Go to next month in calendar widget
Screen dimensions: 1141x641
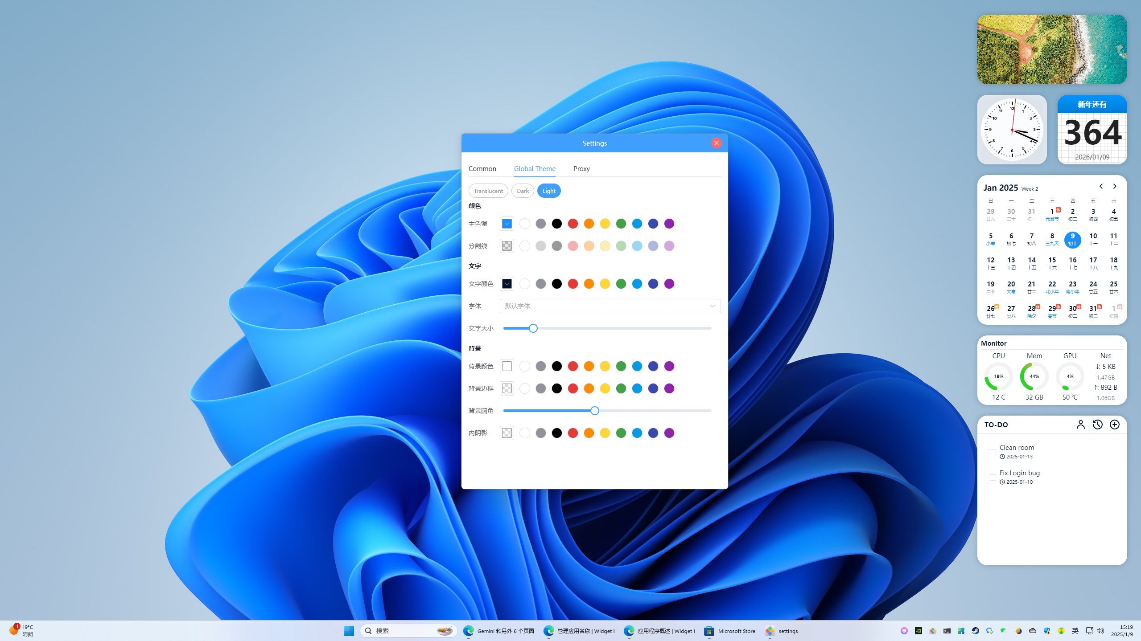tap(1114, 186)
